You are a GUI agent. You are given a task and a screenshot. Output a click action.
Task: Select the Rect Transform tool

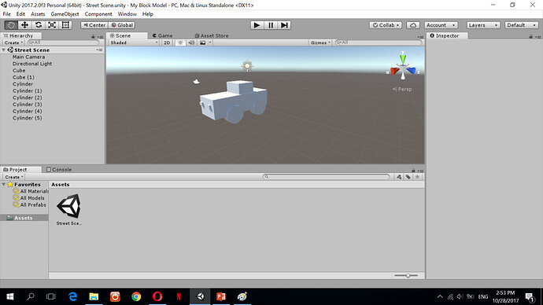(x=65, y=25)
